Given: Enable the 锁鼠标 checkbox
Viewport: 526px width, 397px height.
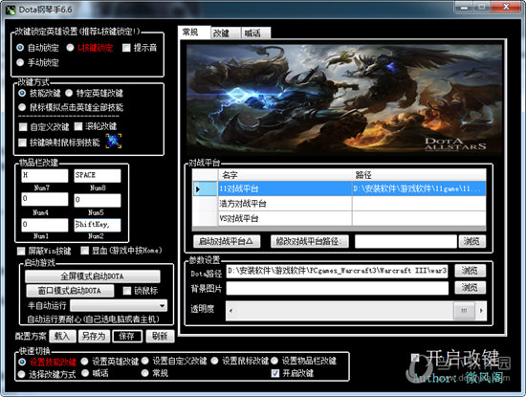Looking at the screenshot, I should [127, 291].
